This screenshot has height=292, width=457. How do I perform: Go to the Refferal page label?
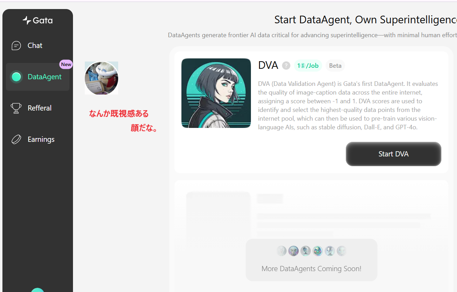click(40, 108)
